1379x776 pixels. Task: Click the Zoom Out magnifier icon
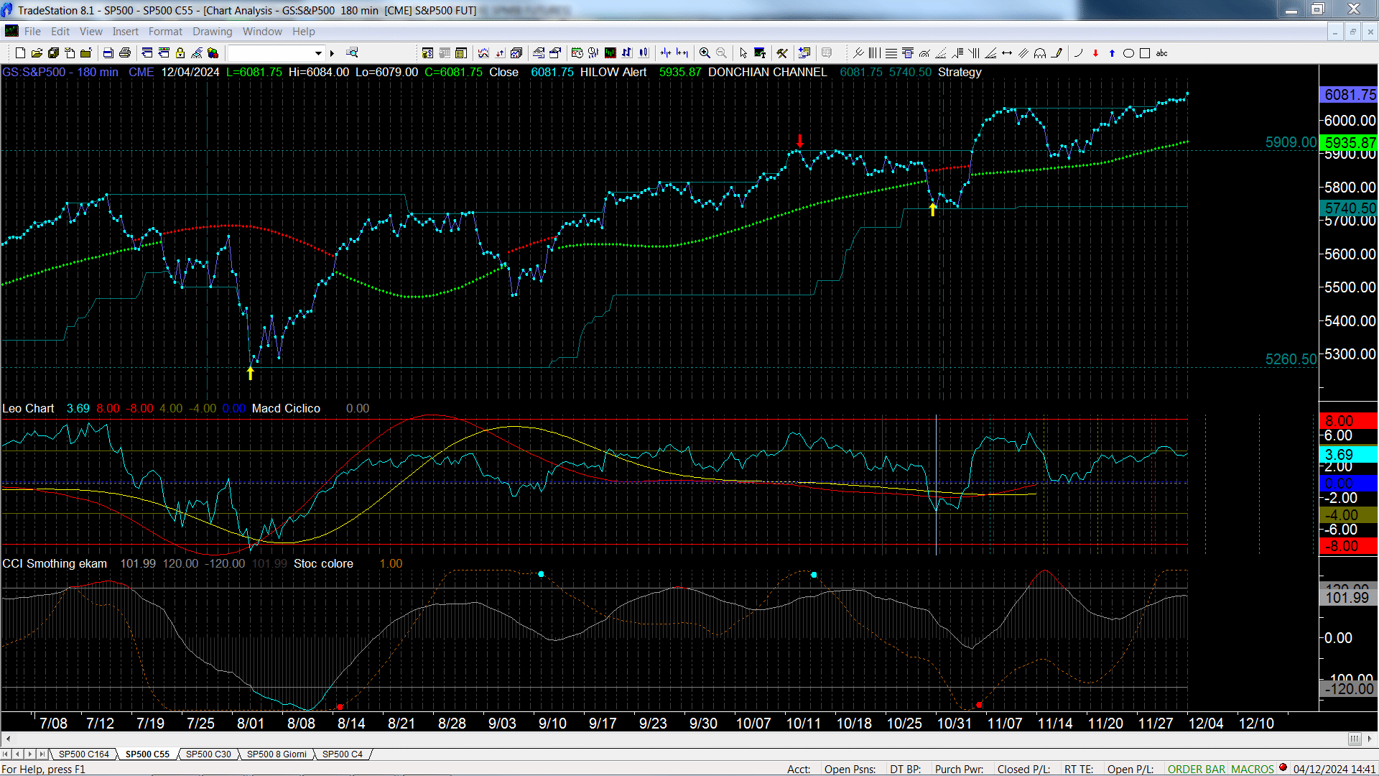pyautogui.click(x=721, y=53)
